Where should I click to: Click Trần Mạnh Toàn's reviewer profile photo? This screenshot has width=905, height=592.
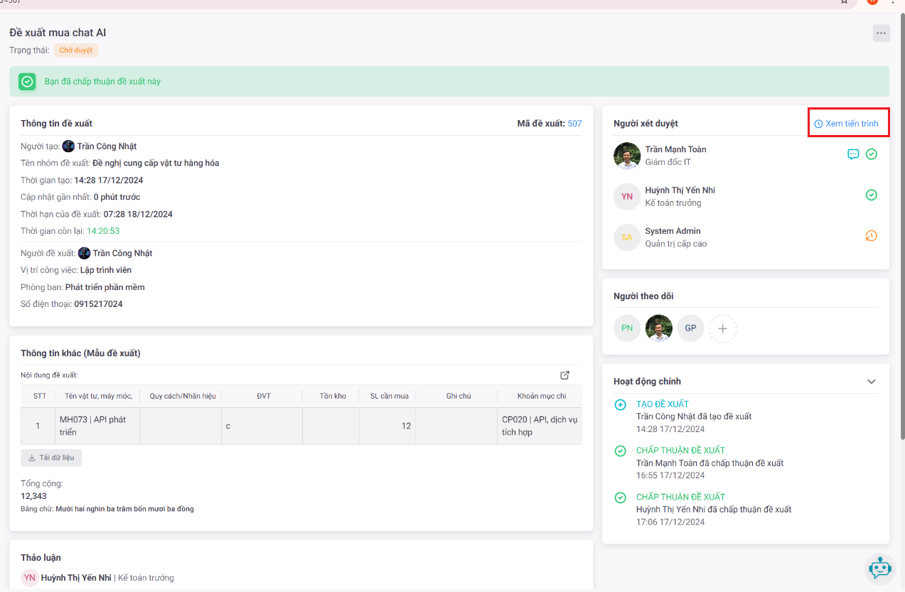tap(627, 156)
